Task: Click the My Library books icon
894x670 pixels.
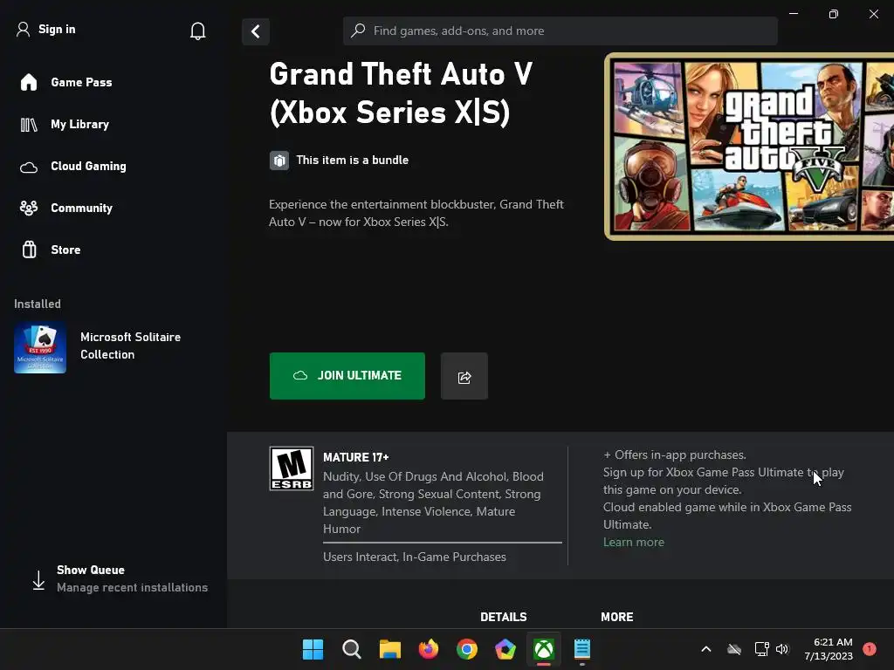Action: 29,125
